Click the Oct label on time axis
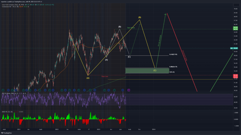241x135 pixels. point(139,129)
